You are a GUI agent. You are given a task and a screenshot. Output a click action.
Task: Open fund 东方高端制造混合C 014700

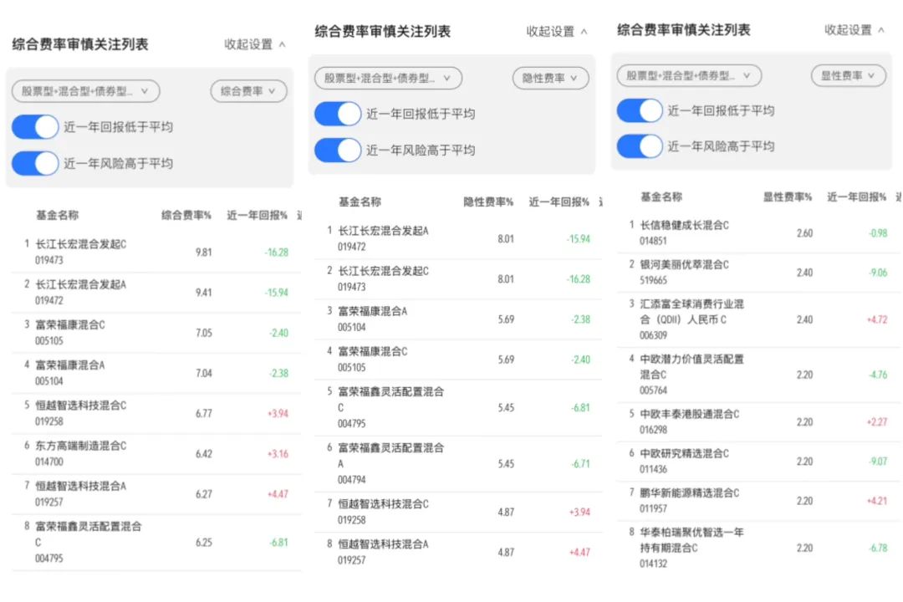tap(80, 453)
